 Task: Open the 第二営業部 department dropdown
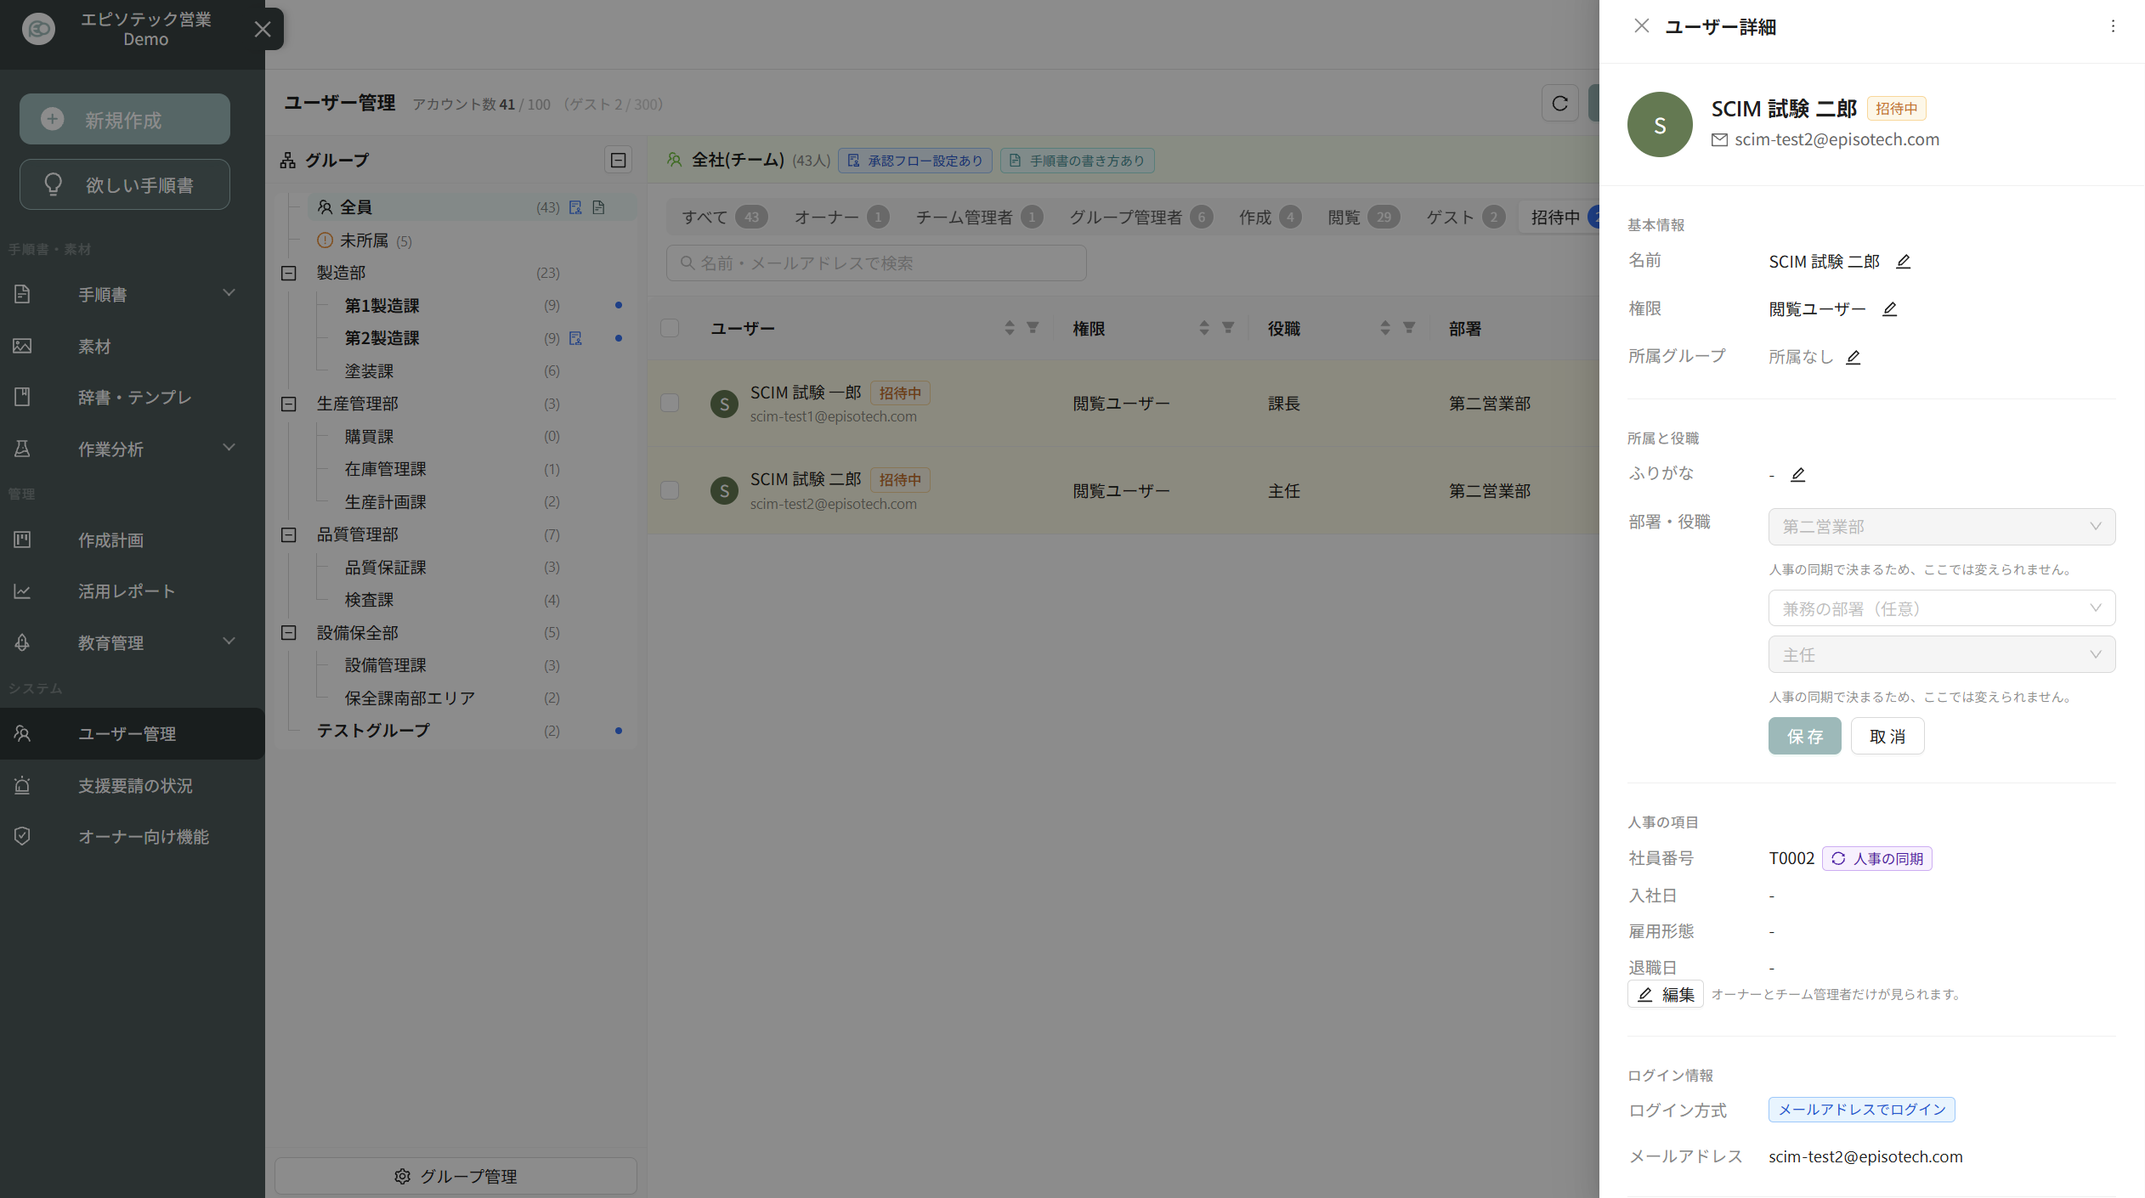[x=1942, y=527]
